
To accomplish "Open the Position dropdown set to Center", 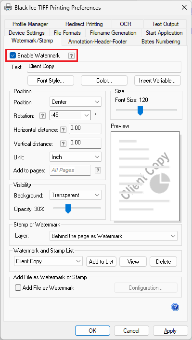I will (76, 102).
